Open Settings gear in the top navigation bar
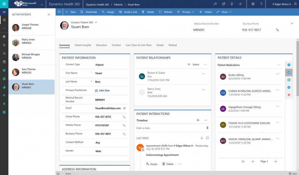This screenshot has width=299, height=175. [x=253, y=4]
